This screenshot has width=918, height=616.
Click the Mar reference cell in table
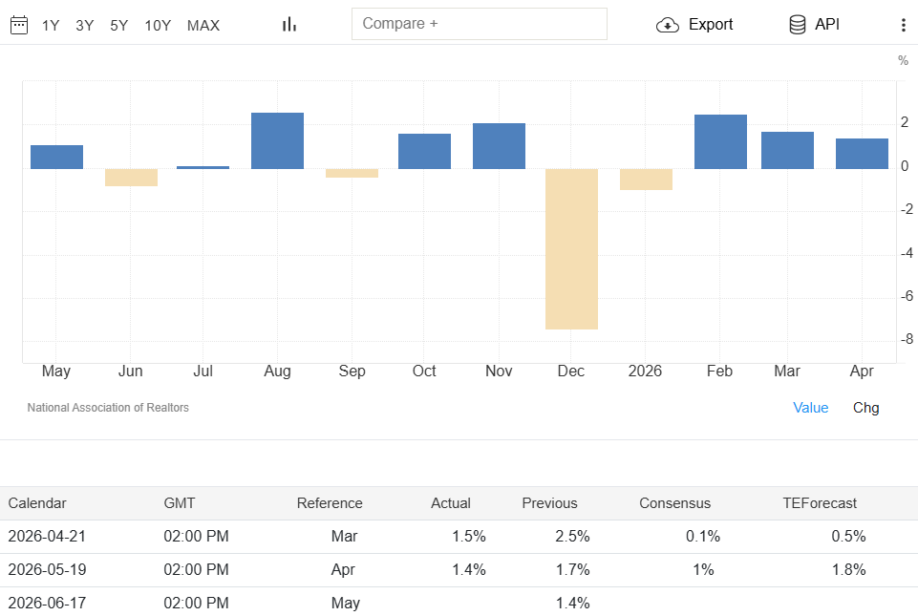coord(344,537)
